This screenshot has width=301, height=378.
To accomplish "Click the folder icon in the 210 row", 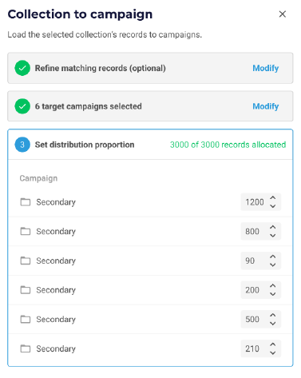I will (26, 348).
